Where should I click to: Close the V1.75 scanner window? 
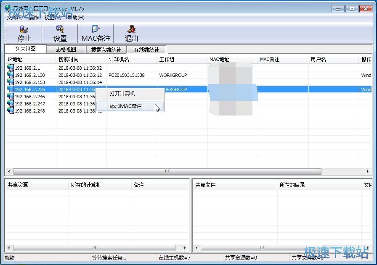click(366, 9)
